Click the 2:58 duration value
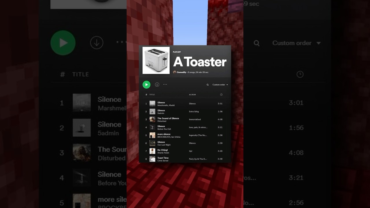 click(220, 159)
